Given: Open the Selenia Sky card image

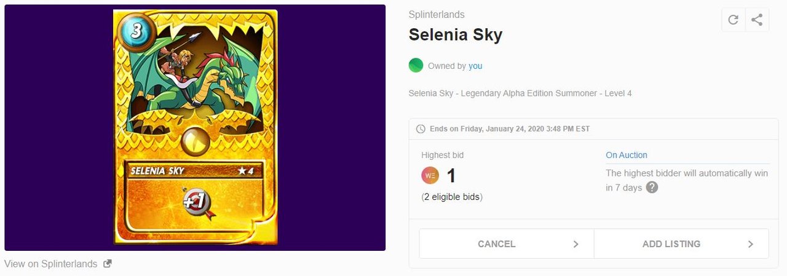Looking at the screenshot, I should pos(196,126).
